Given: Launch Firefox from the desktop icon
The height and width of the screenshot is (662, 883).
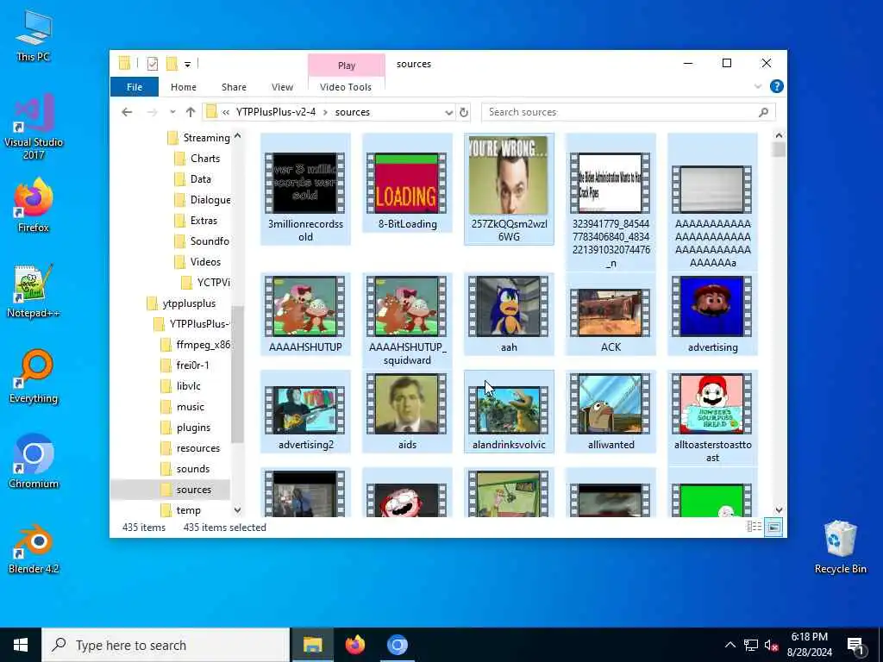Looking at the screenshot, I should [x=34, y=205].
